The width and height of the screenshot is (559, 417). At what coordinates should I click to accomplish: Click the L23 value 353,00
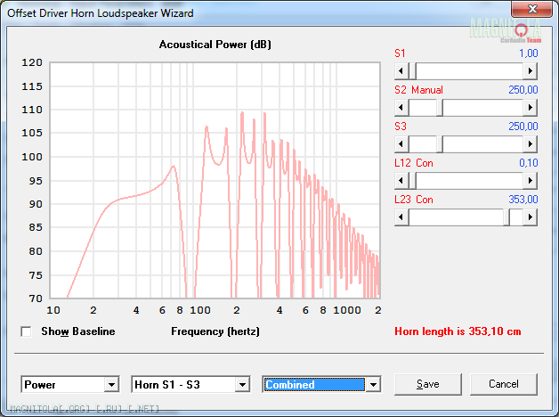[523, 199]
